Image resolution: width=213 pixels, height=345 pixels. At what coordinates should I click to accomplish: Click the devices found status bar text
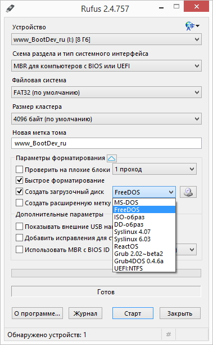(x=47, y=335)
